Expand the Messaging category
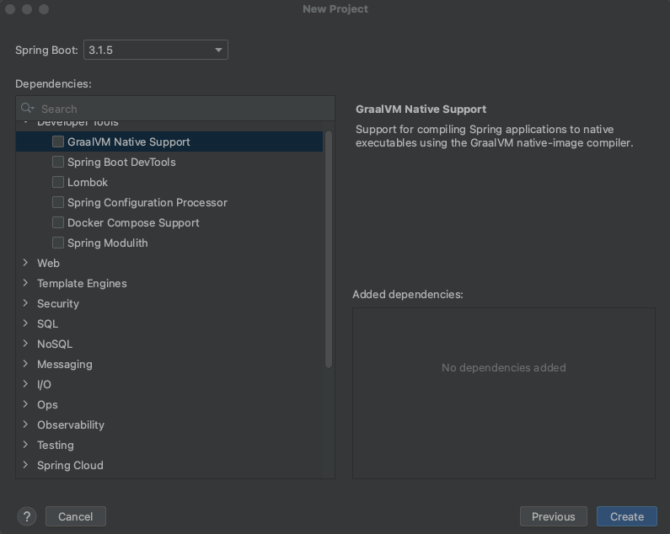The height and width of the screenshot is (534, 670). (x=25, y=364)
